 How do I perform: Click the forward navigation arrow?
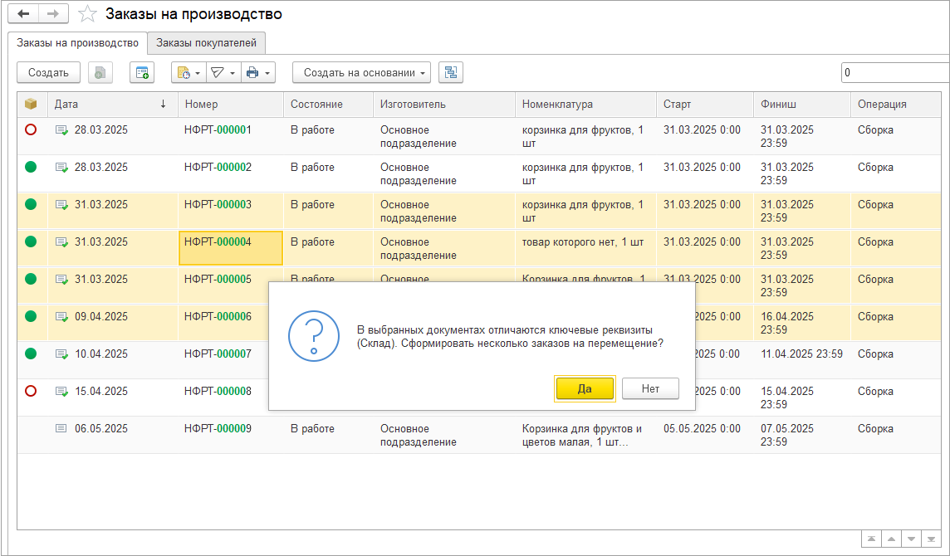[53, 14]
